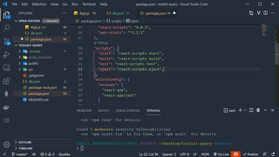This screenshot has width=279, height=157.
Task: Open the Search view icon
Action: click(x=7, y=28)
